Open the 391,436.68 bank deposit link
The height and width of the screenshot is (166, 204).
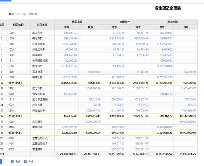70,39
